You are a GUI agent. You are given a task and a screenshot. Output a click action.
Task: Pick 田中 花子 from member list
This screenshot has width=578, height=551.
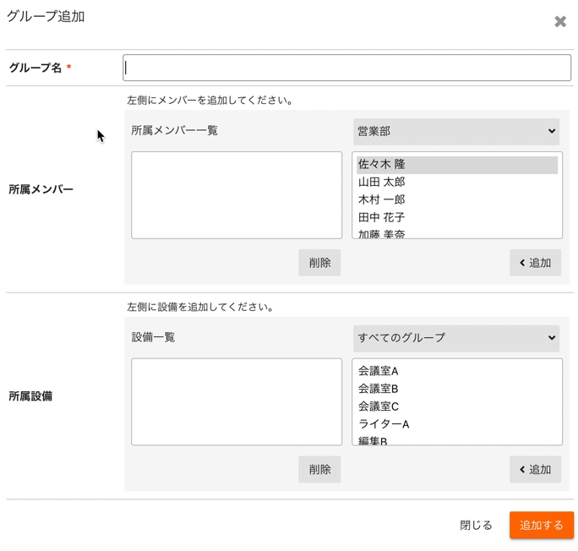[x=382, y=218]
